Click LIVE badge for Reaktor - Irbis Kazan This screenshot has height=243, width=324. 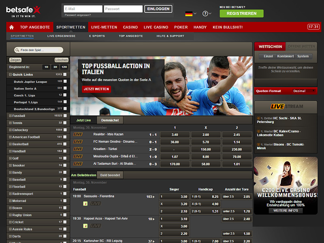(78, 134)
